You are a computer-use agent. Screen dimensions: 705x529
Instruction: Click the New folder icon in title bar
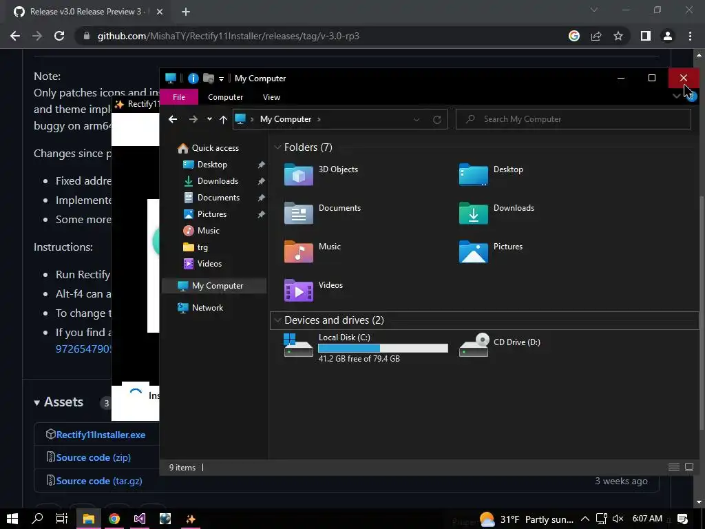pyautogui.click(x=208, y=79)
